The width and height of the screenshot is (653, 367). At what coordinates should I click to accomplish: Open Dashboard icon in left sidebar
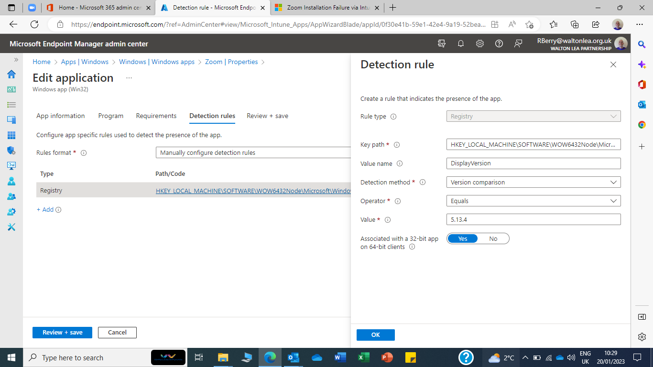point(11,89)
